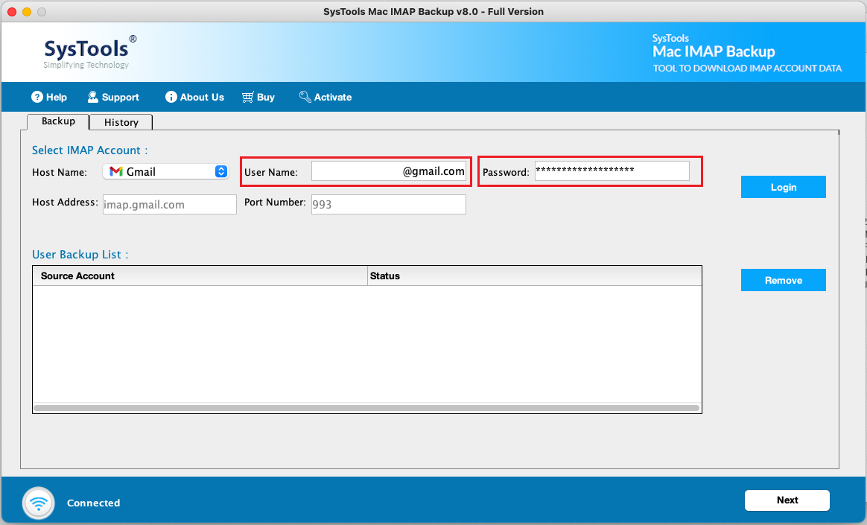Focus the User Name input field
The width and height of the screenshot is (867, 525).
pos(389,171)
